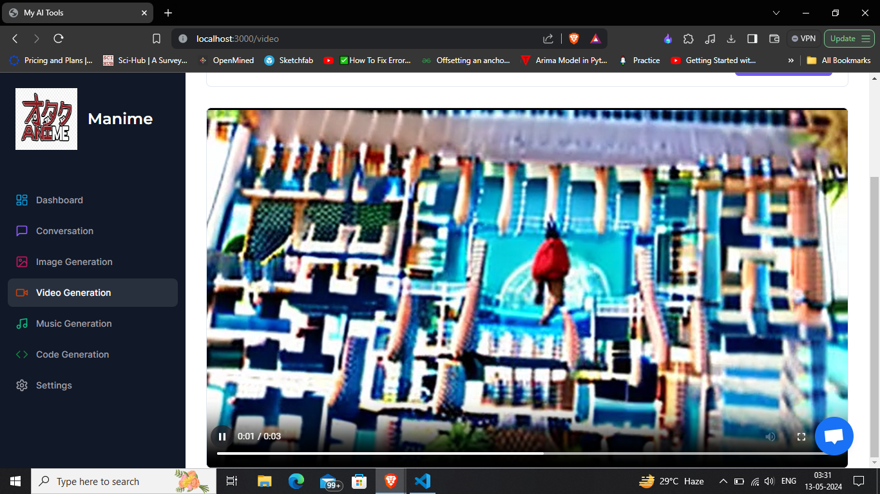Close the My AI Tools tab
Screen dimensions: 880x494
(144, 13)
